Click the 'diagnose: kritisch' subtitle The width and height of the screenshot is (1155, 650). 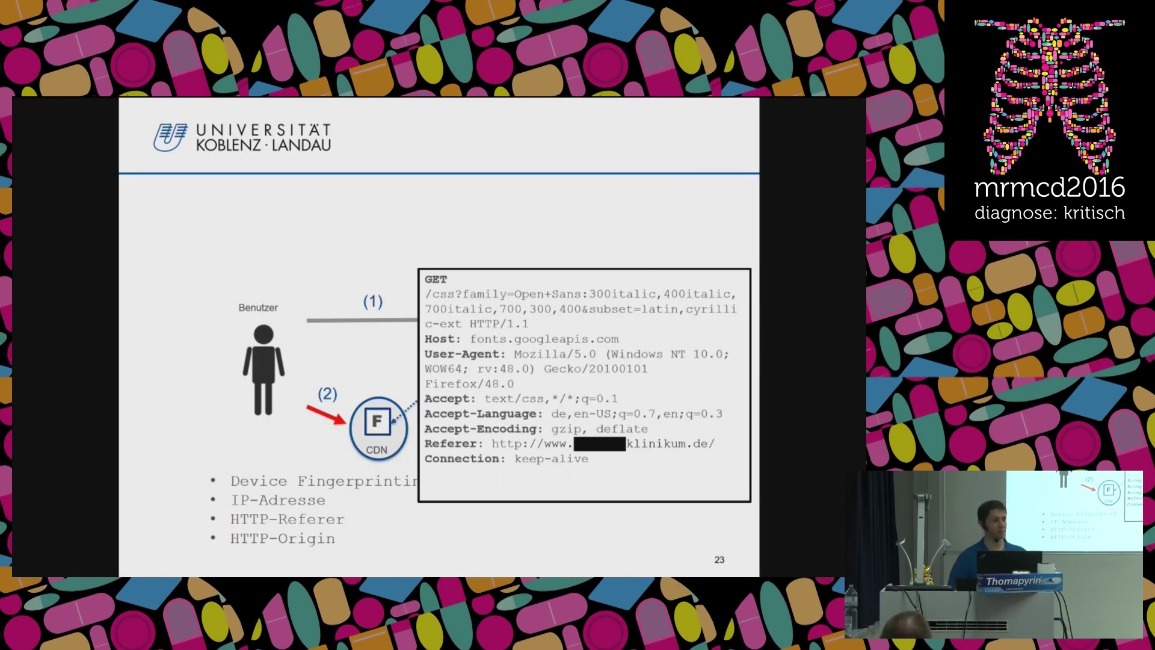pos(1049,213)
